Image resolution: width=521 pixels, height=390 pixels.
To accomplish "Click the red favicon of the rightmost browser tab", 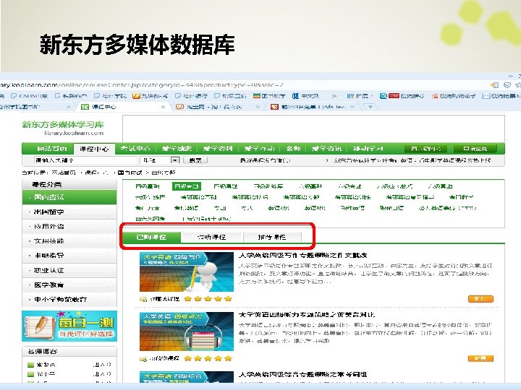I will 274,107.
